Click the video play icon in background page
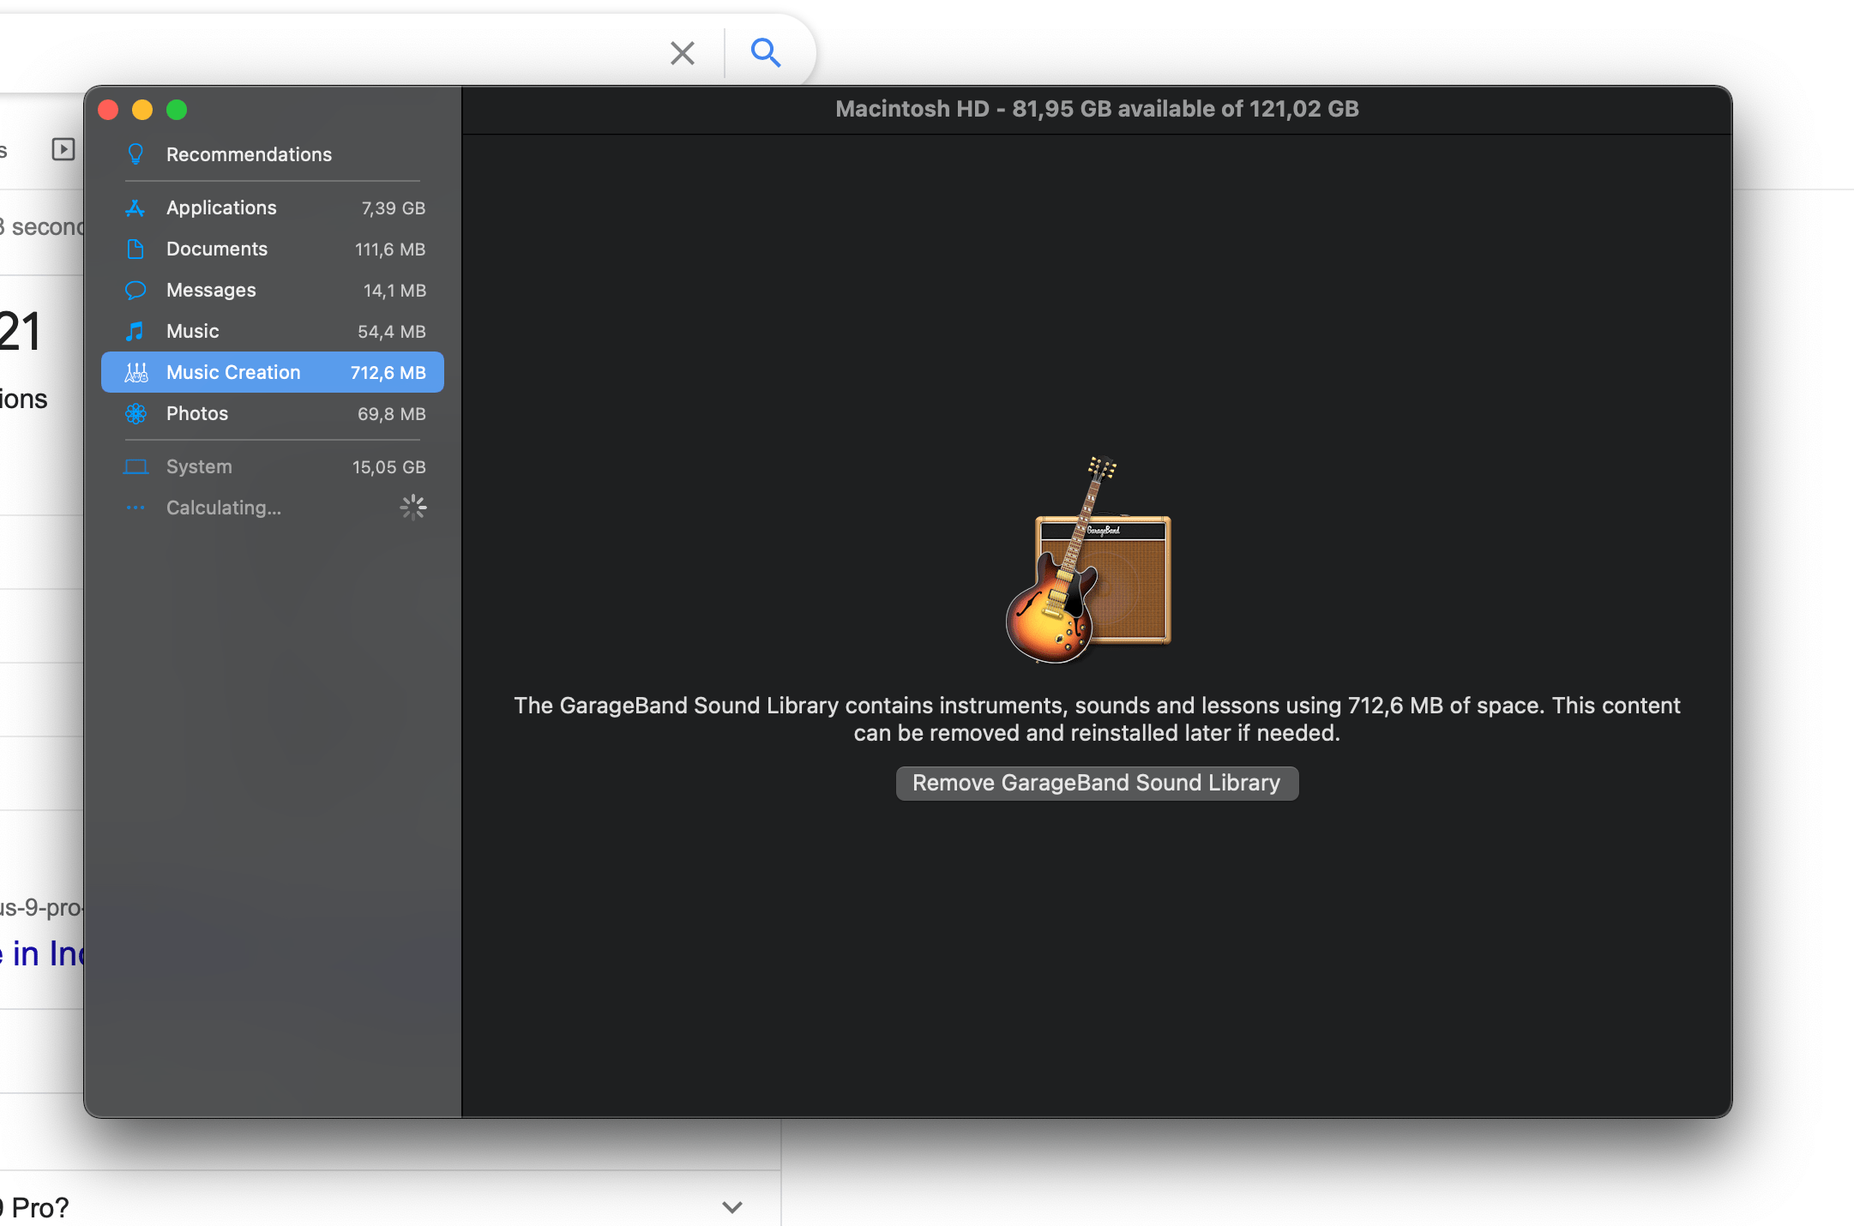The width and height of the screenshot is (1854, 1226). point(63,148)
